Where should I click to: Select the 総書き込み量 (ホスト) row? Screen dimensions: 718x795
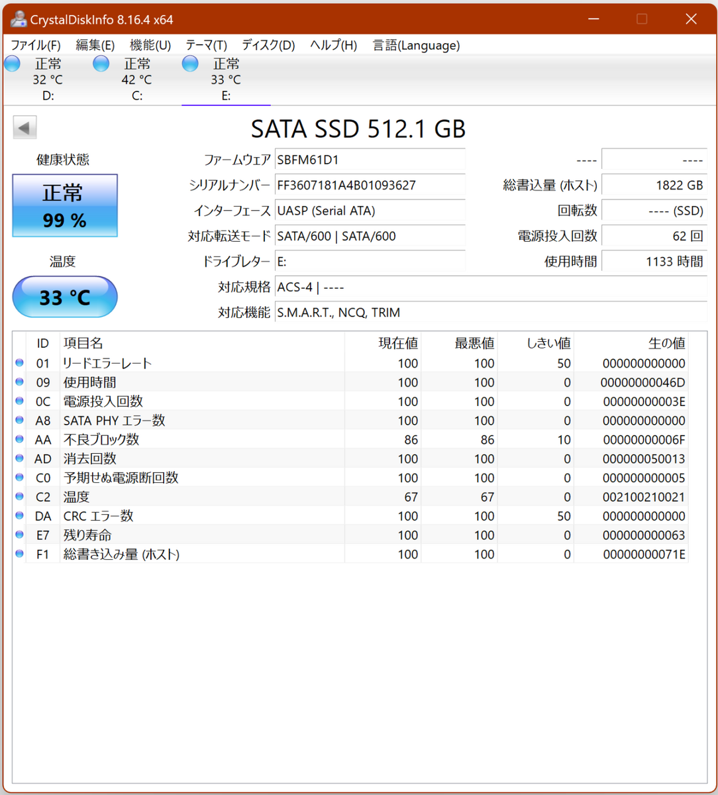[x=350, y=554]
